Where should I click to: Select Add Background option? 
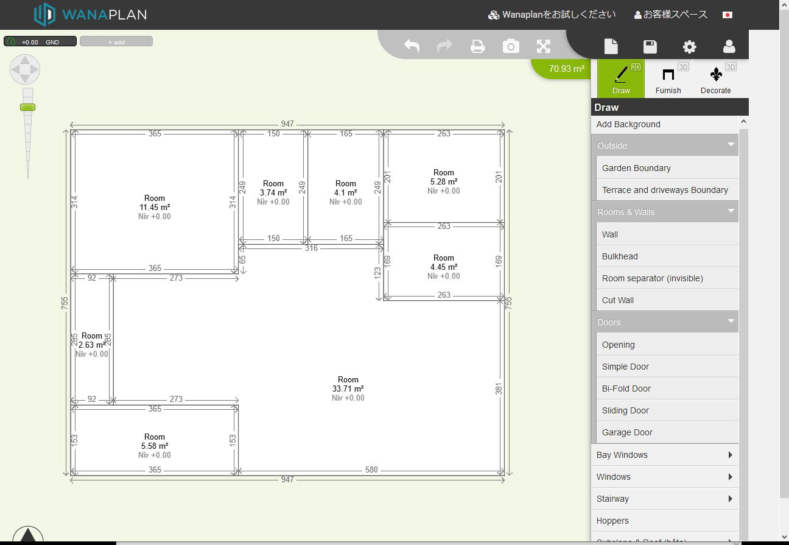[665, 124]
